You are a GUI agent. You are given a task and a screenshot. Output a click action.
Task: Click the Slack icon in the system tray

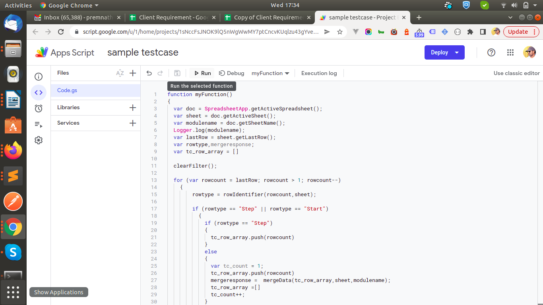448,5
